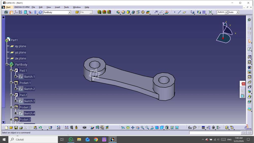Open the Insert menu
Viewport: 254px width, 143px height.
[x=57, y=7]
